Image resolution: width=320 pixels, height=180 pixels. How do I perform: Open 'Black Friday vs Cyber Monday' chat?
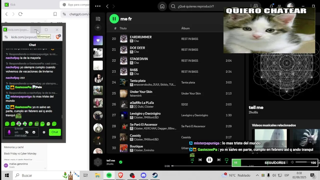coord(20,153)
